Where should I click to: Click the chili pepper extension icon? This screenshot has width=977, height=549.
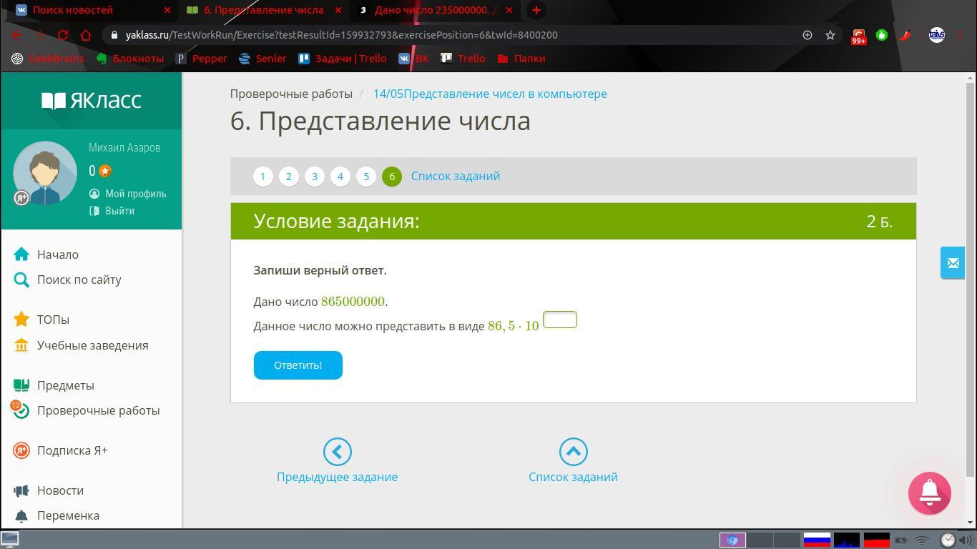point(905,34)
